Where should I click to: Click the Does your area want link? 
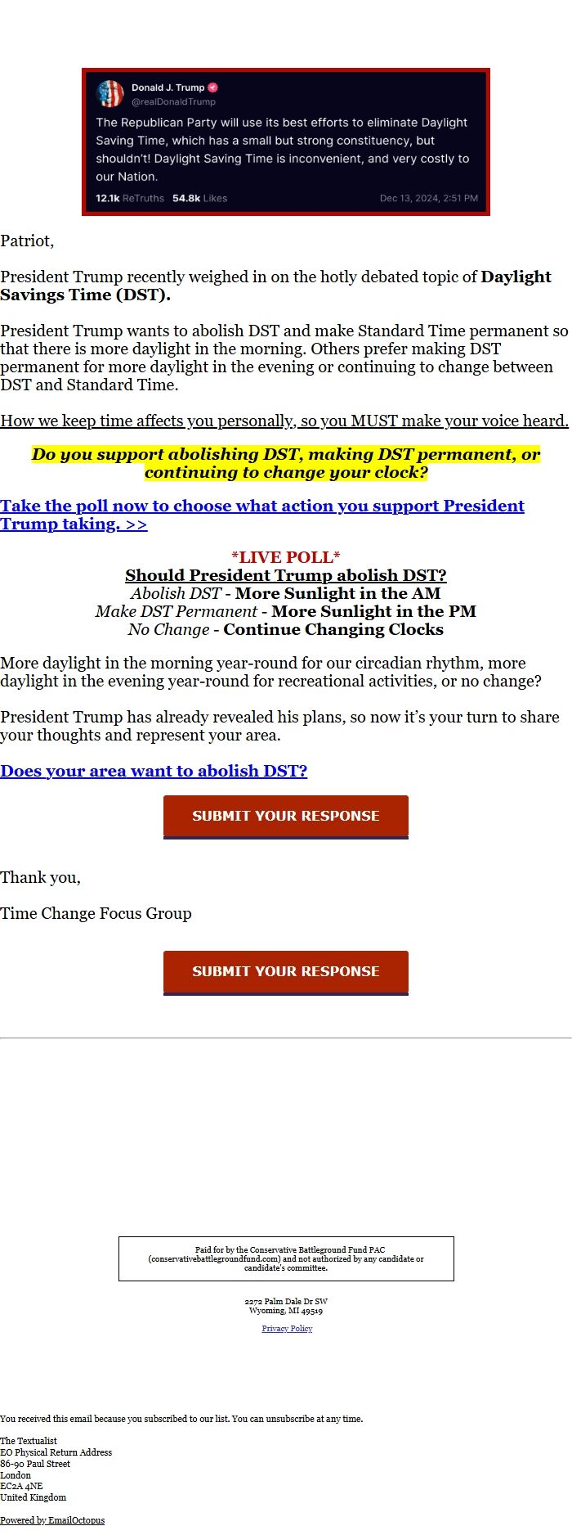(x=154, y=771)
